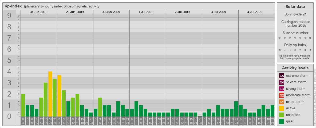Select the '30 Jun 2009' date header
This screenshot has height=128, width=316.
click(111, 12)
